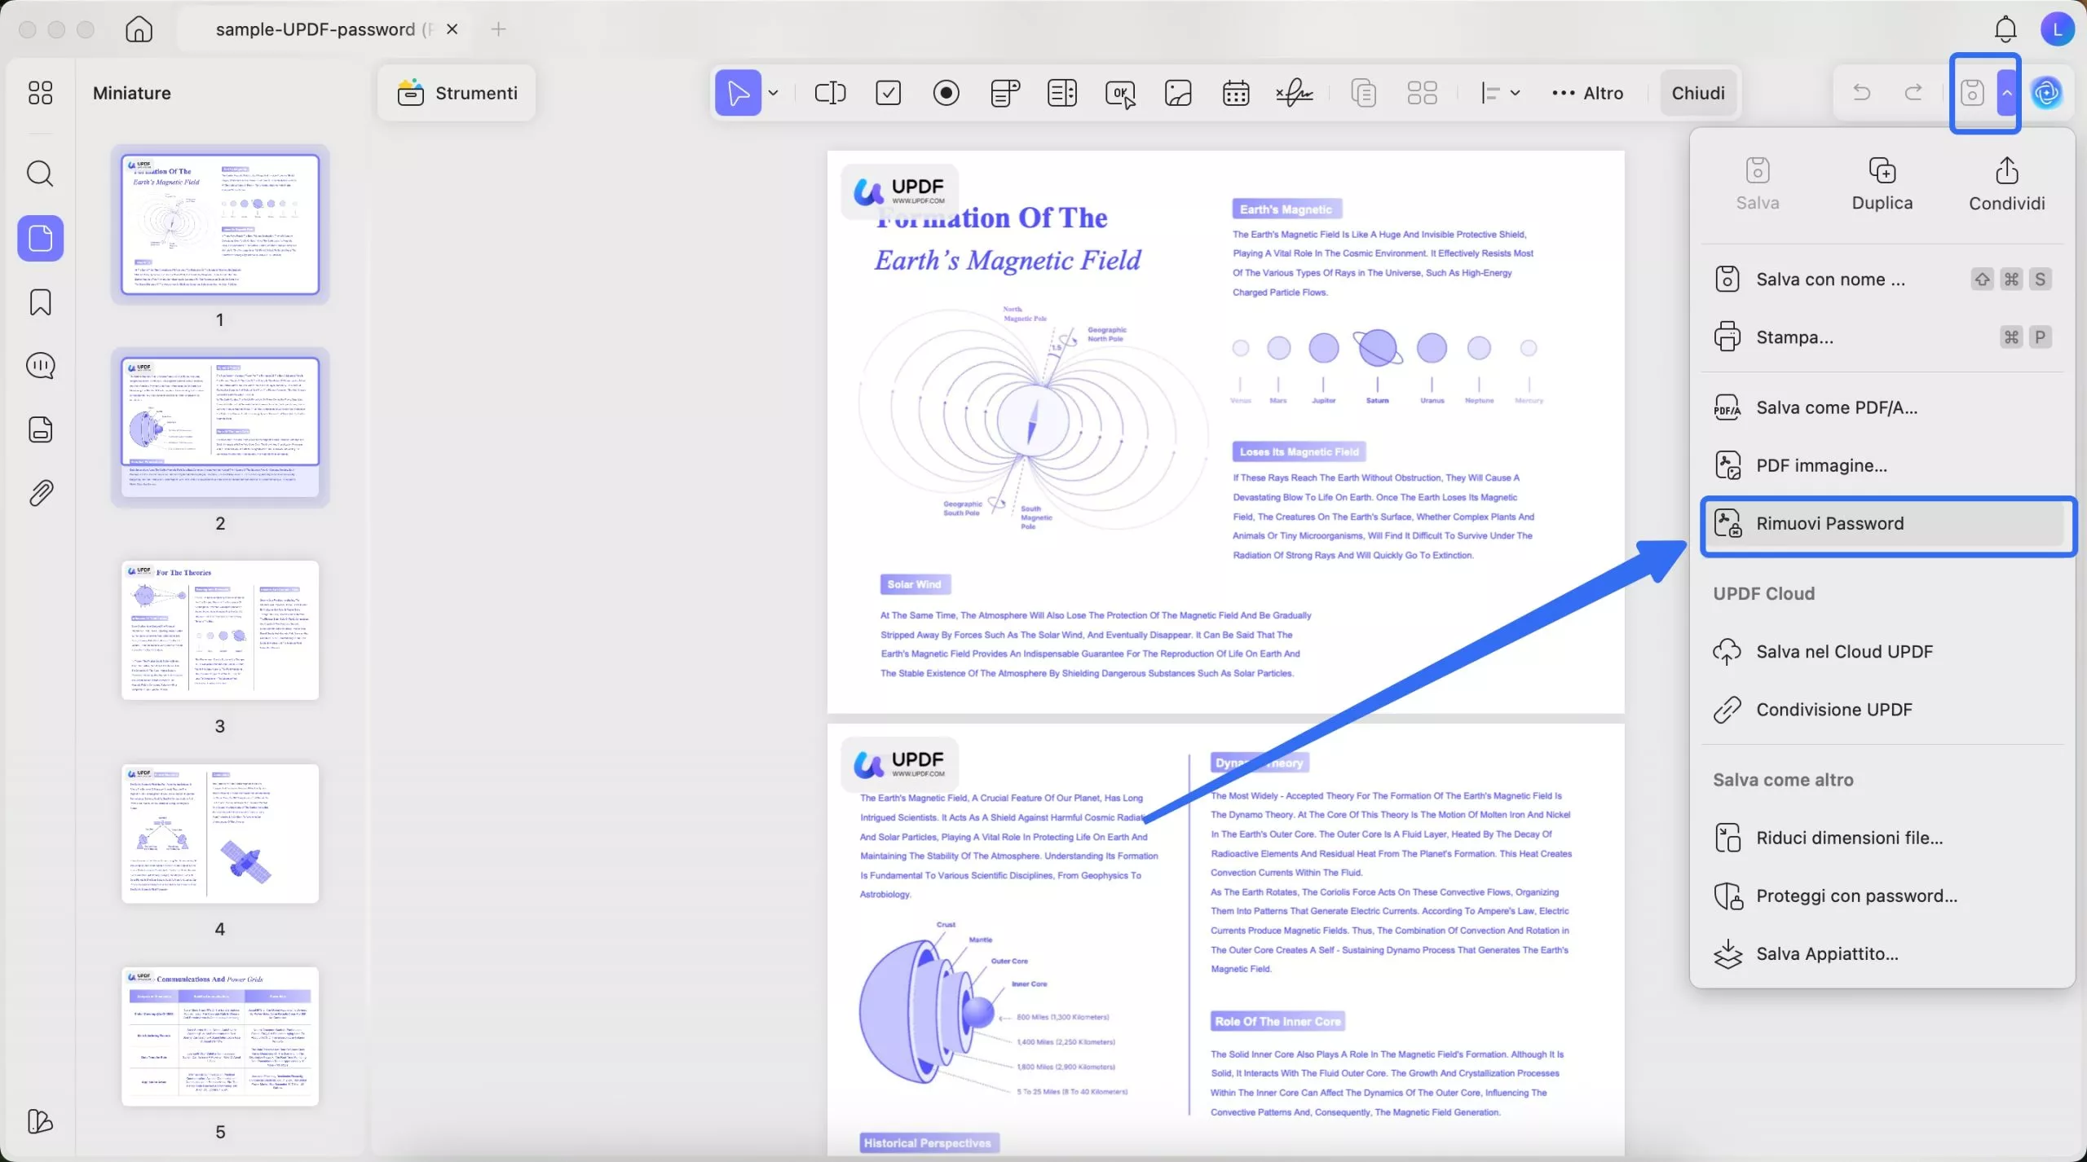The height and width of the screenshot is (1162, 2087).
Task: Open the attachments paperclip panel
Action: 40,493
